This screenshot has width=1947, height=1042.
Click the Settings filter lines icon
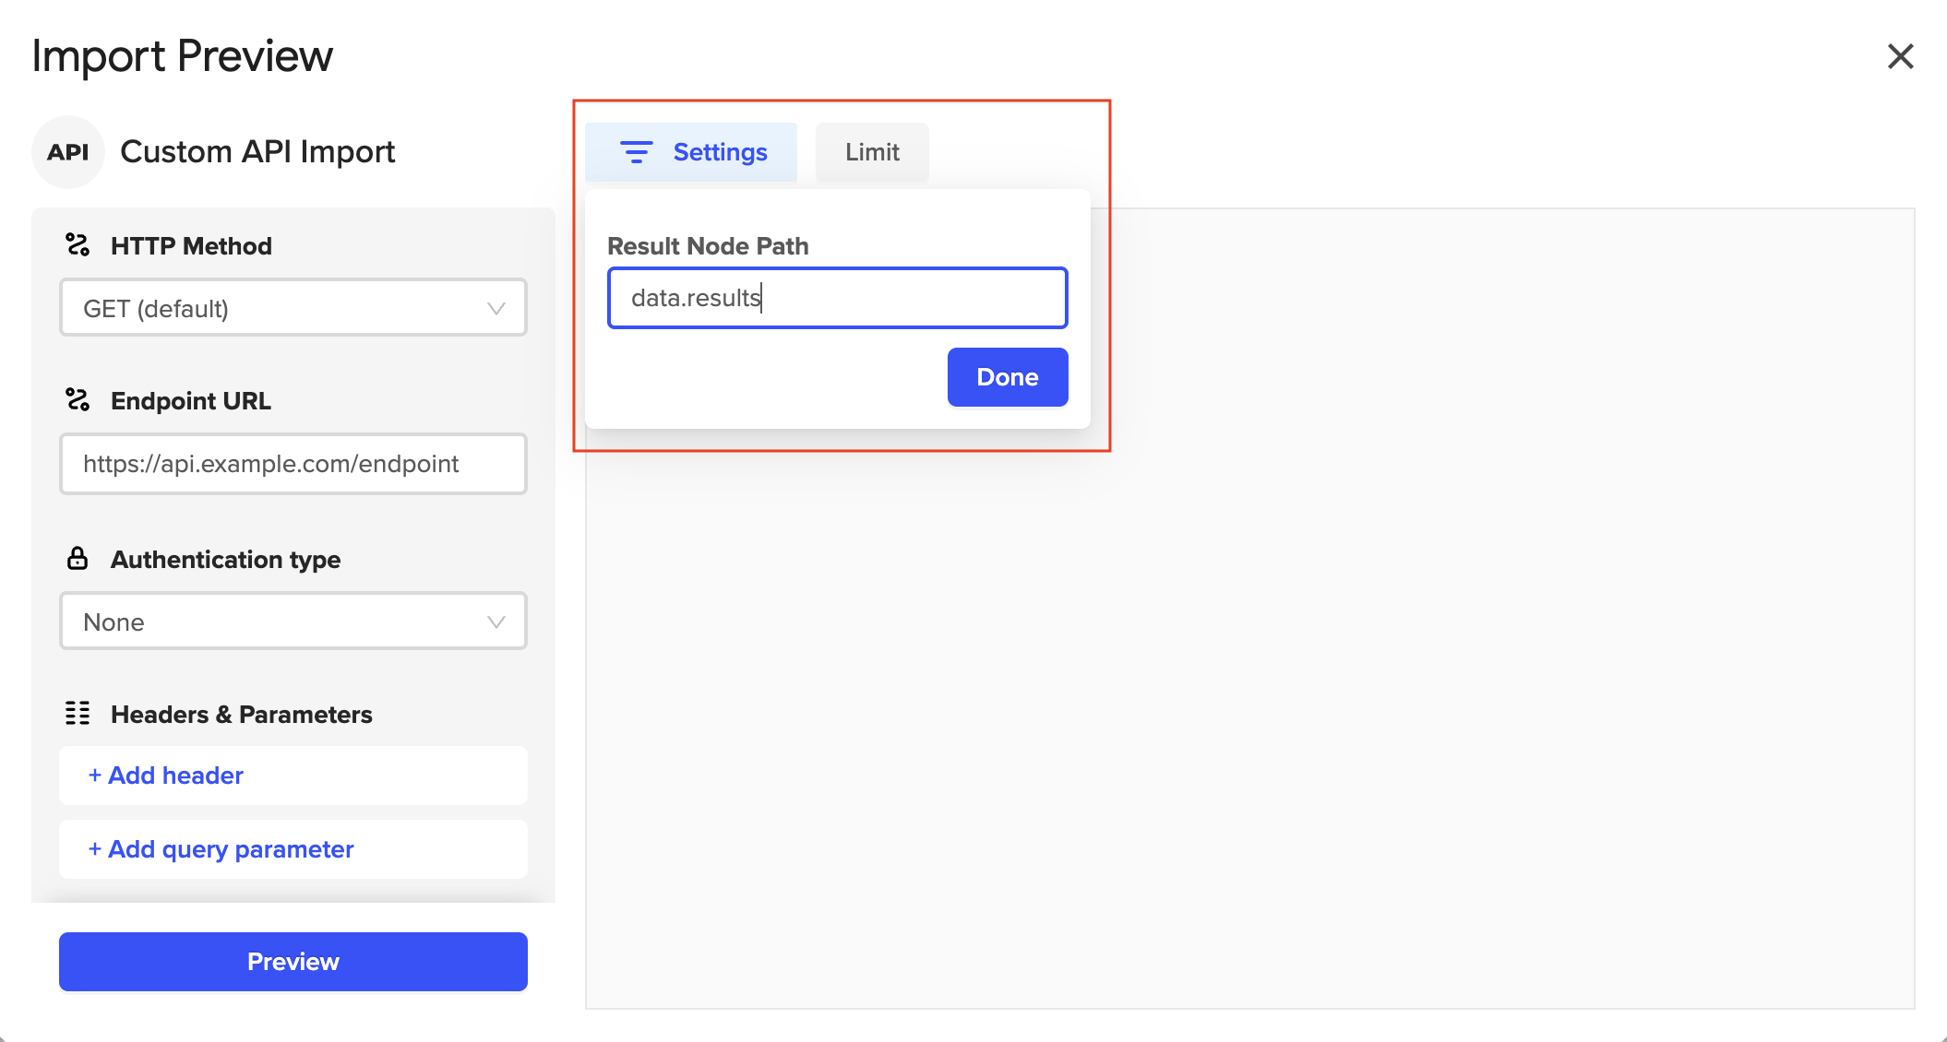tap(636, 152)
